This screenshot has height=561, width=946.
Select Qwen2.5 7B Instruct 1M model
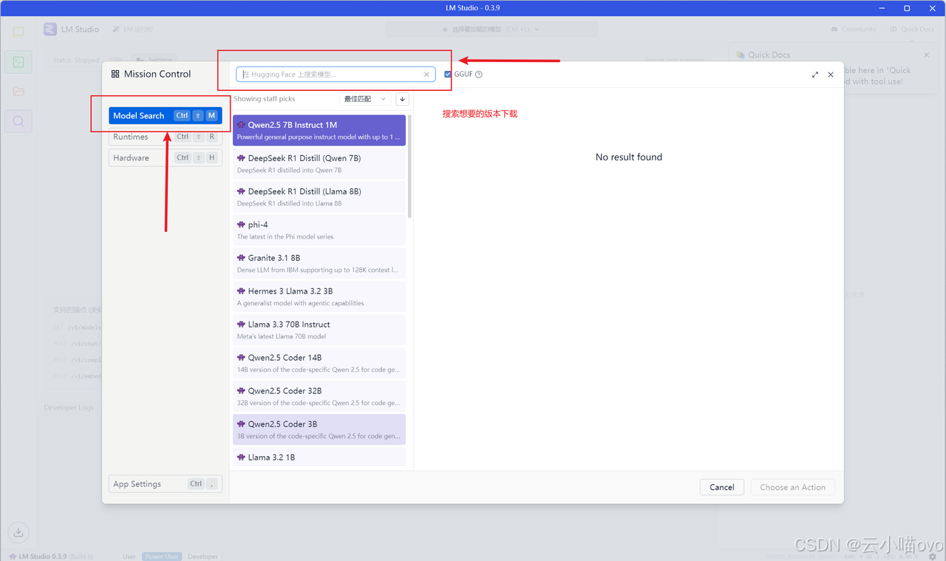coord(319,130)
